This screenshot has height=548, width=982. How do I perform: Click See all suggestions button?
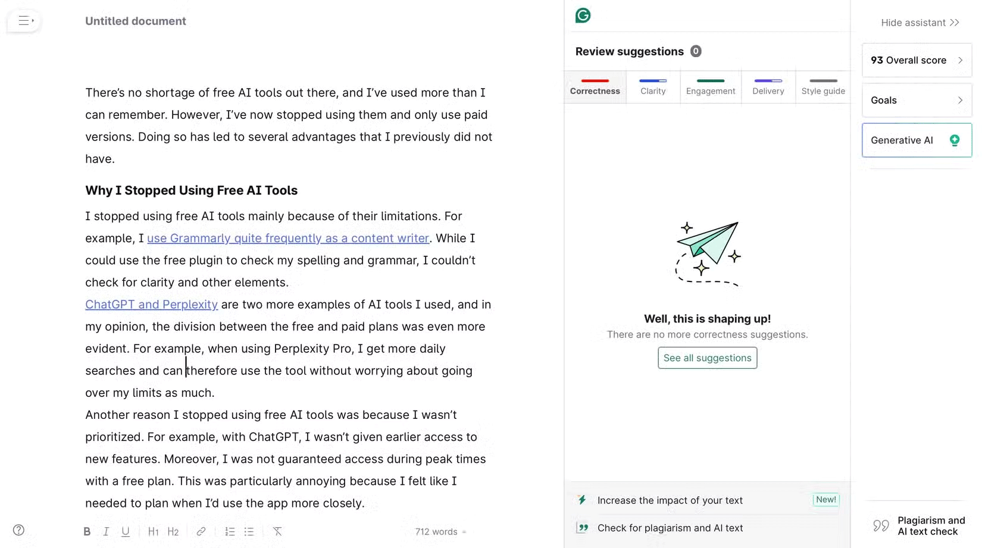[x=707, y=358]
